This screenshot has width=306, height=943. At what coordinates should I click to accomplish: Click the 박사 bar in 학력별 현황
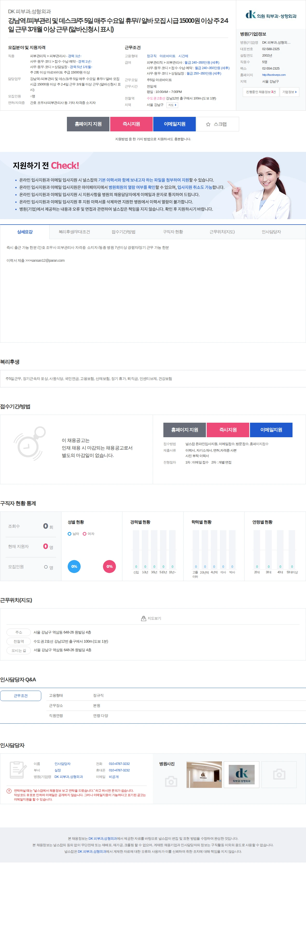(x=232, y=549)
